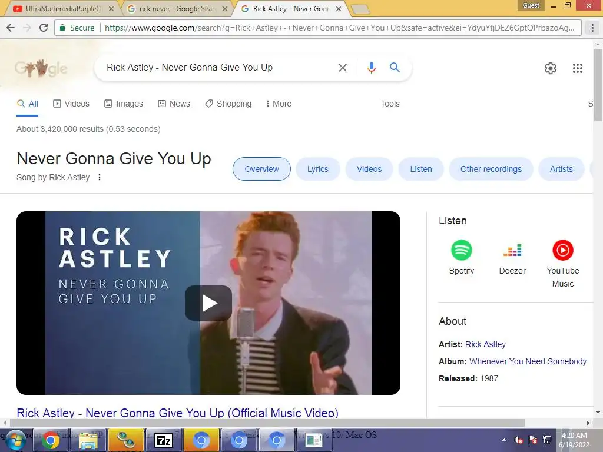
Task: Clear the search box with X
Action: pyautogui.click(x=342, y=68)
